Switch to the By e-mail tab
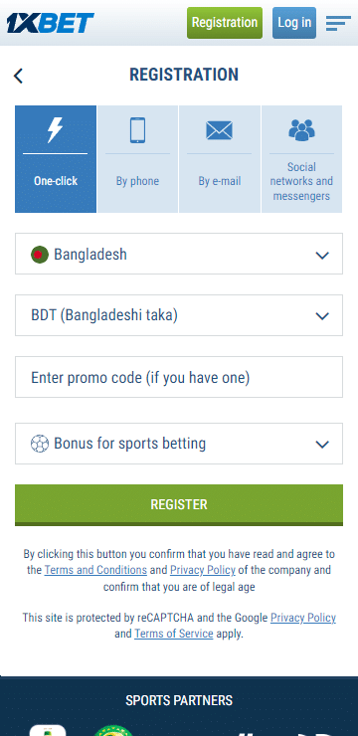The height and width of the screenshot is (736, 358). point(219,159)
